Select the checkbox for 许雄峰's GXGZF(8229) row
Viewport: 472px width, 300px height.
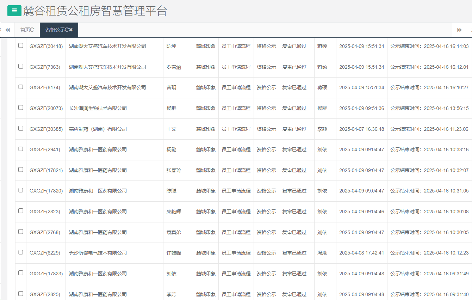(20, 253)
